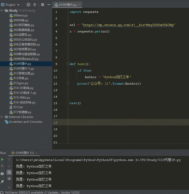Select the 010代理IP (1) Run tab
Image resolution: width=189 pixels, height=194 pixels.
coord(24,153)
